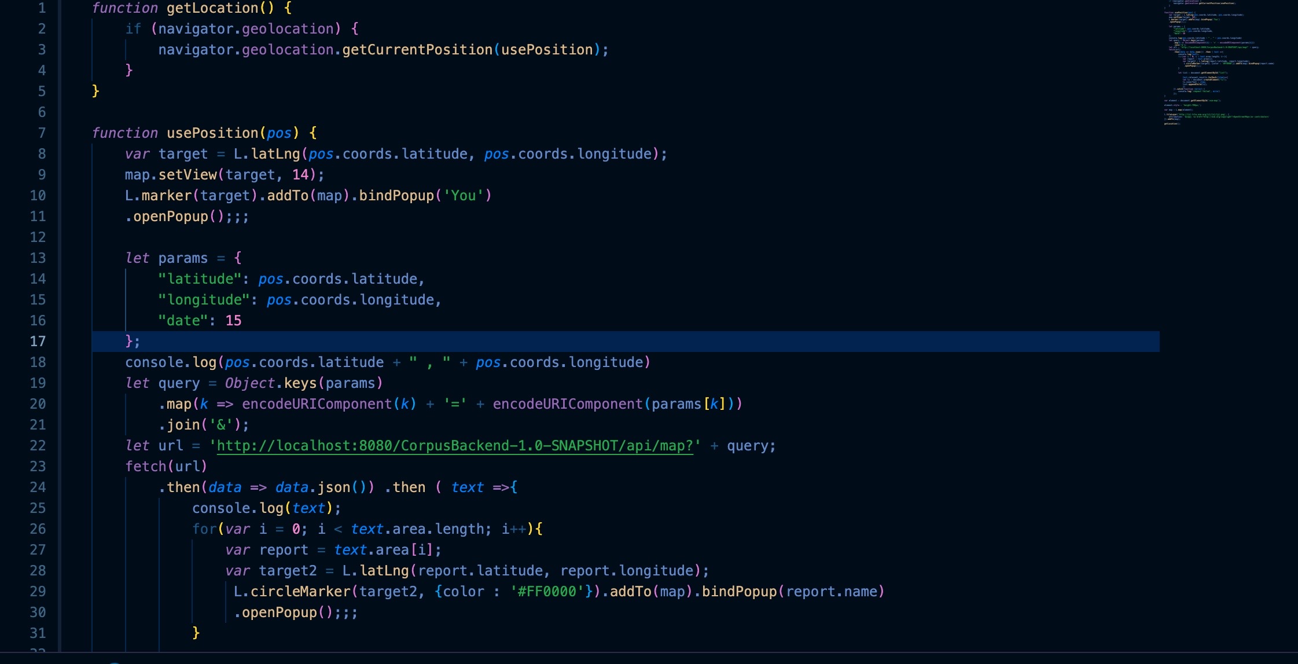Click the "latitude" key in params
The width and height of the screenshot is (1298, 664).
click(x=200, y=279)
